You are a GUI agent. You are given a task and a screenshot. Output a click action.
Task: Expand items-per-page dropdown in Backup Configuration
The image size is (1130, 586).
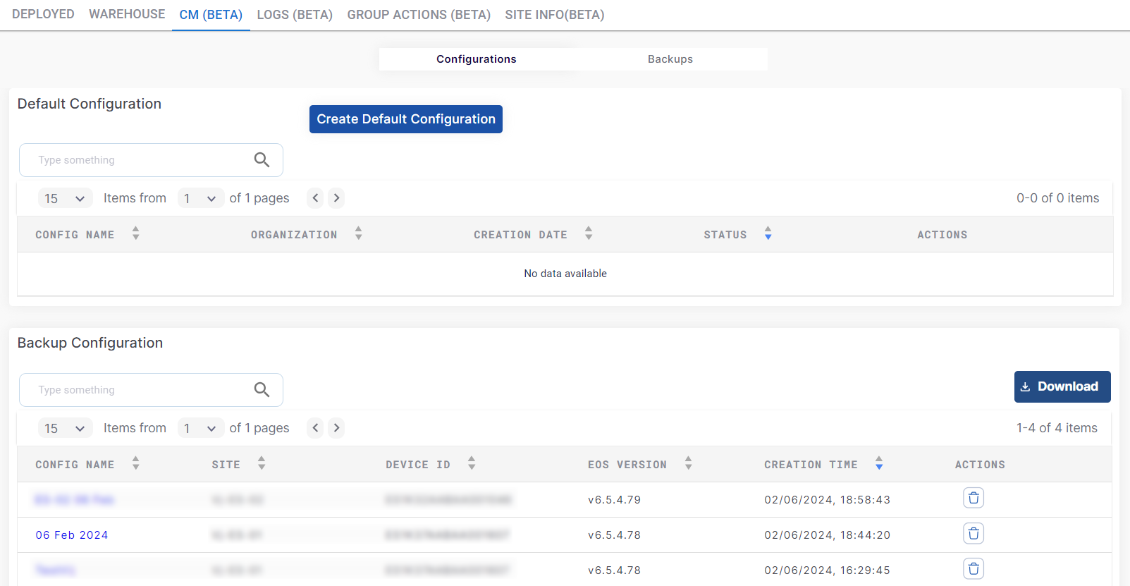(65, 429)
